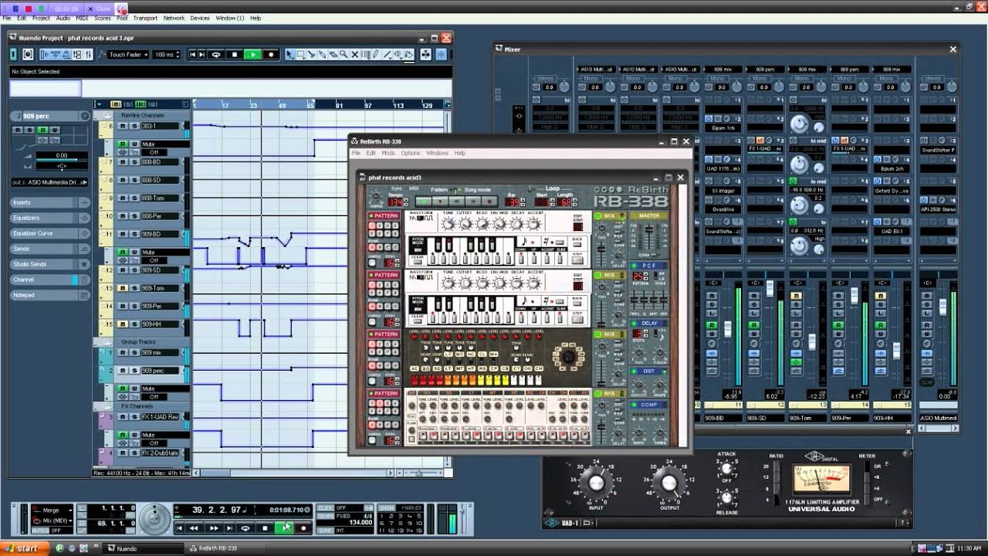
Task: Open the Devices menu
Action: [x=200, y=18]
